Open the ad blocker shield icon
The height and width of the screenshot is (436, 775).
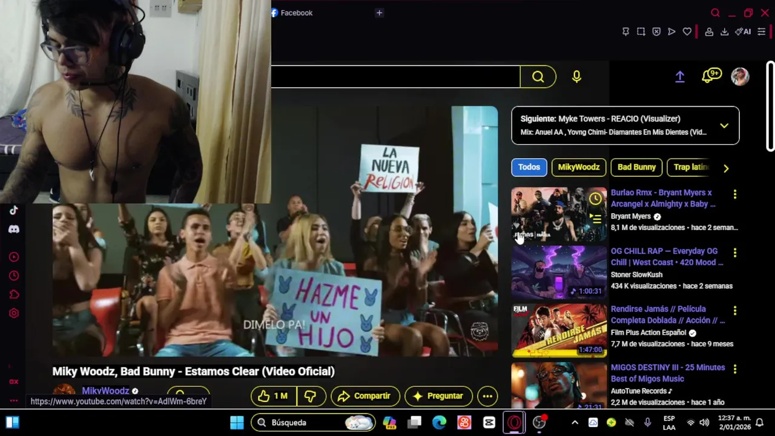[656, 31]
